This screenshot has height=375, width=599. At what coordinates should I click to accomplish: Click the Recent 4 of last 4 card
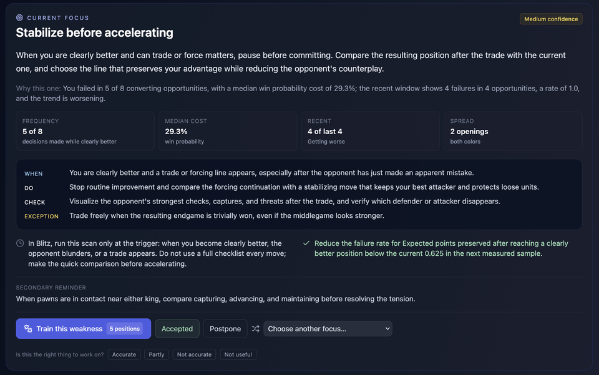tap(370, 131)
